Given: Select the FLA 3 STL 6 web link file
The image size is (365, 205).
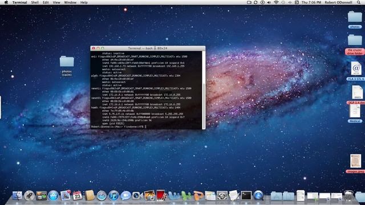Looking at the screenshot, I should coord(356,71).
